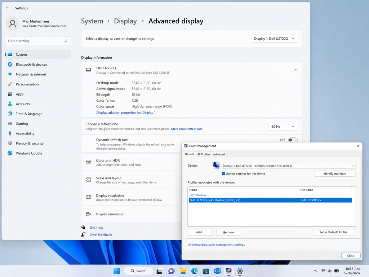Open File Explorer from the taskbar

(183, 271)
